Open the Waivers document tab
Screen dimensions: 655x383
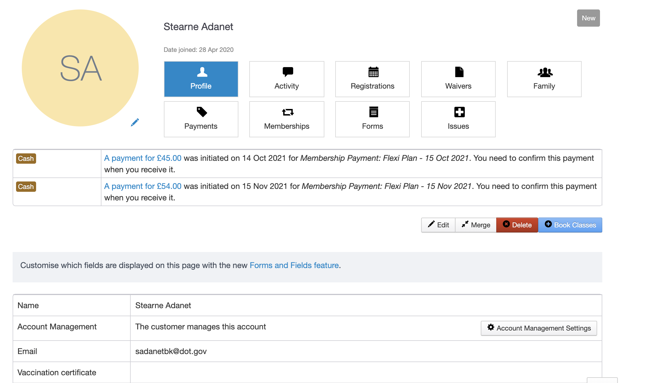(x=458, y=79)
